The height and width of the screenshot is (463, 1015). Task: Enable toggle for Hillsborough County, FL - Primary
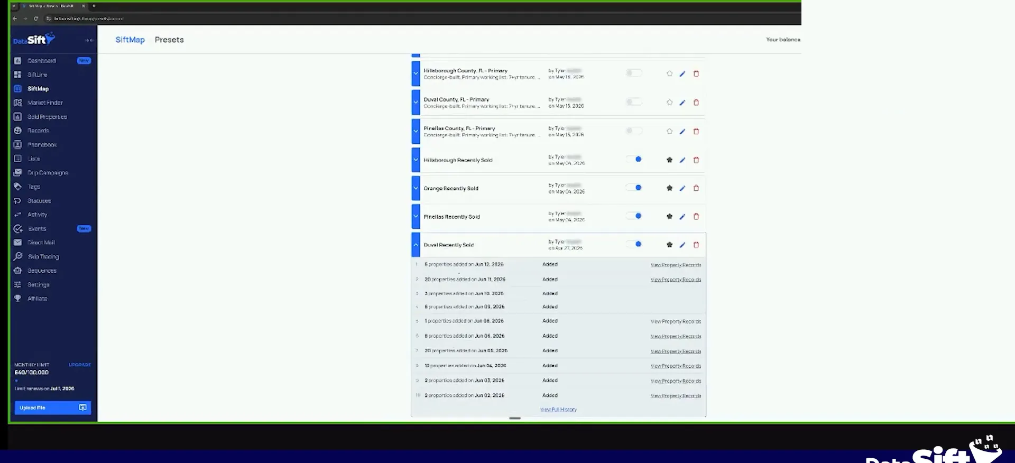click(x=634, y=73)
